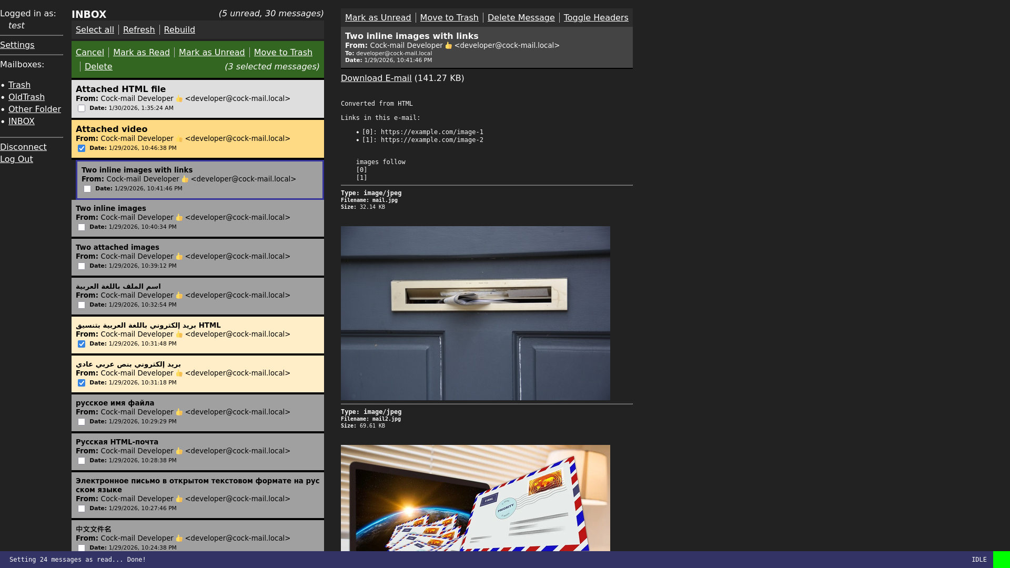1010x568 pixels.
Task: Open the Trash mailbox
Action: 19,85
